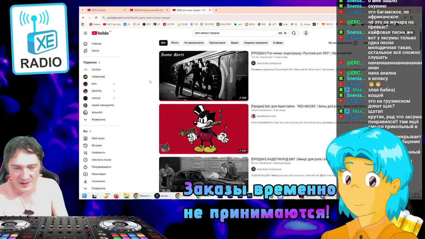The width and height of the screenshot is (425, 239).
Task: Click the browser address bar URL
Action: pyautogui.click(x=138, y=18)
